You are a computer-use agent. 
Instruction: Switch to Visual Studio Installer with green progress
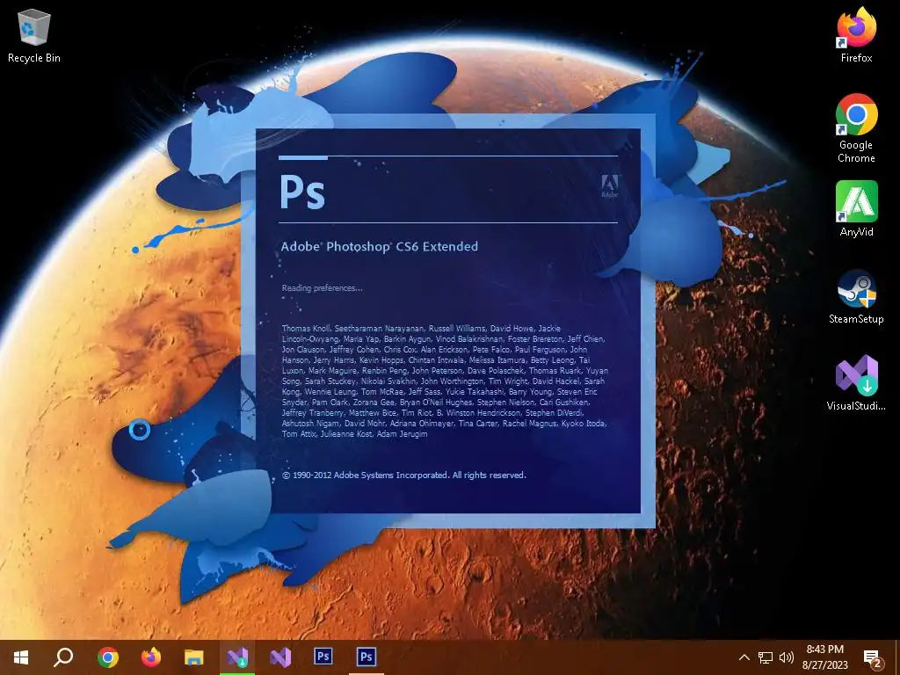pos(237,657)
